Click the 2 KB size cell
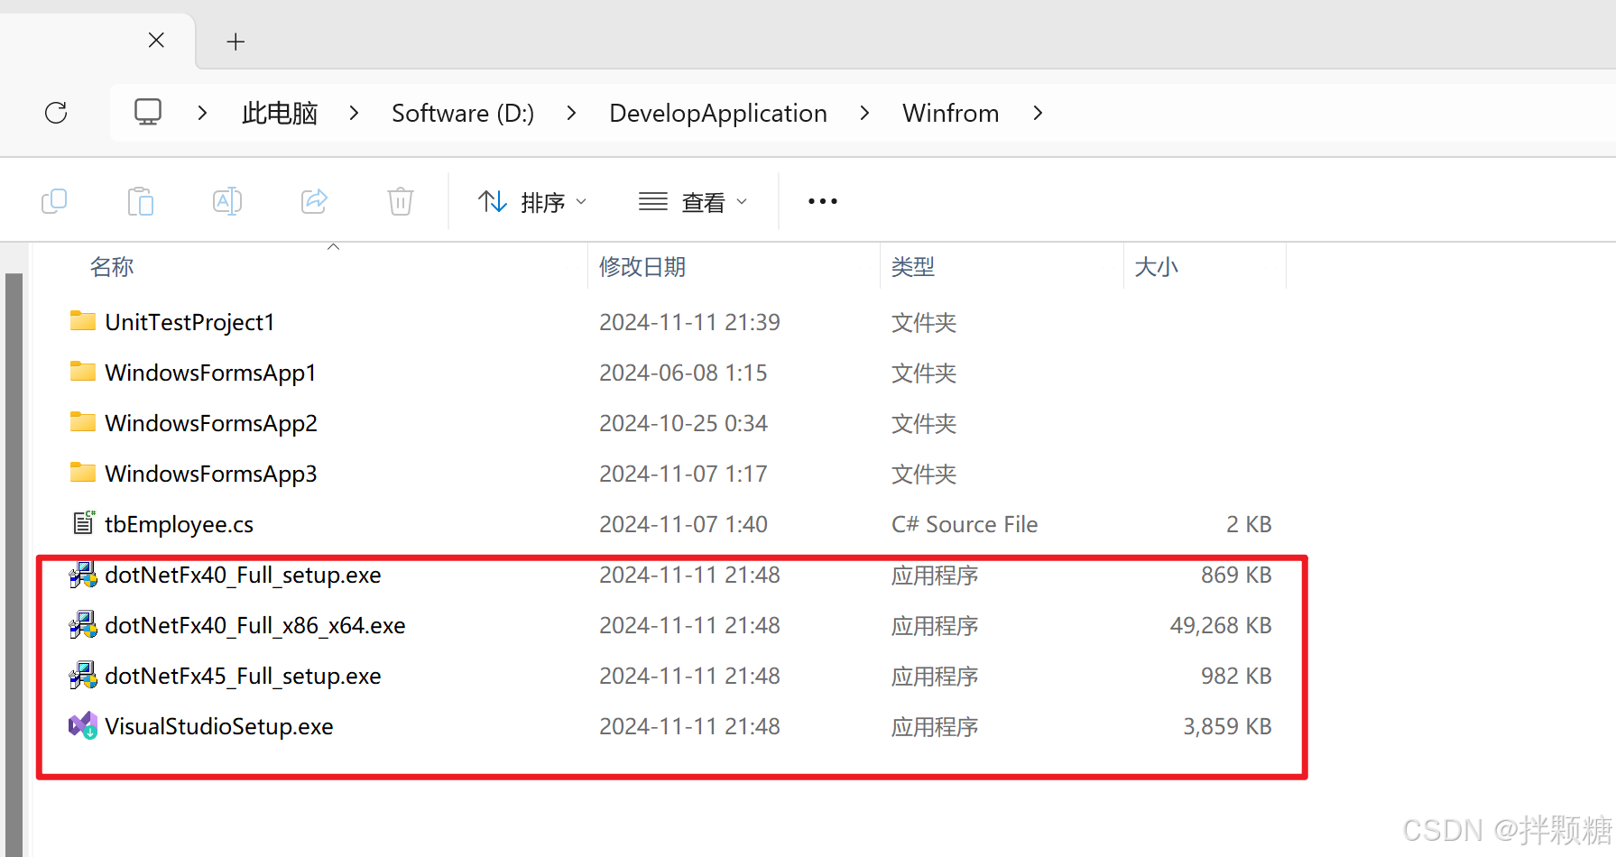Screen dimensions: 1616x857 1249,524
